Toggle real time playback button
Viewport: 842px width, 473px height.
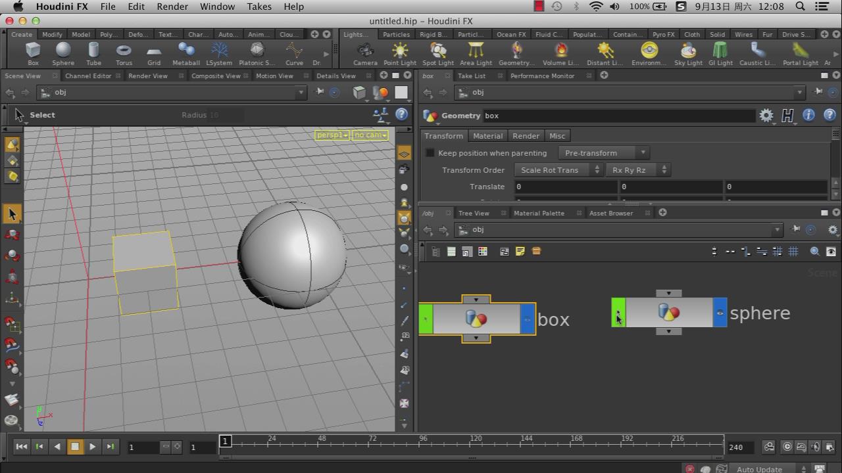(787, 447)
